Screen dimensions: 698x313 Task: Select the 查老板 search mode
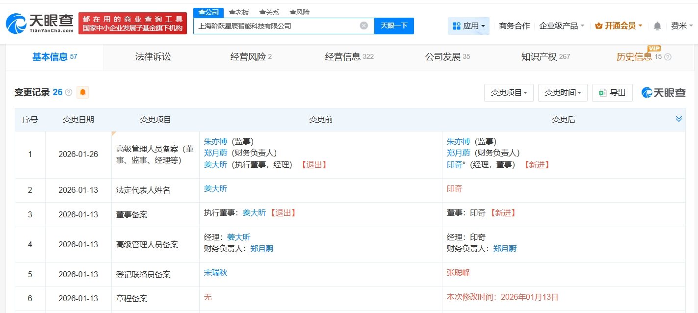pyautogui.click(x=238, y=12)
